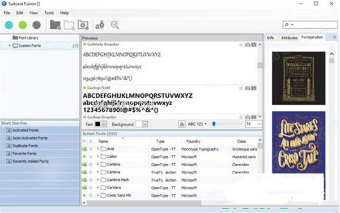
Task: Toggle activation dot for Calibri font
Action: [84, 157]
